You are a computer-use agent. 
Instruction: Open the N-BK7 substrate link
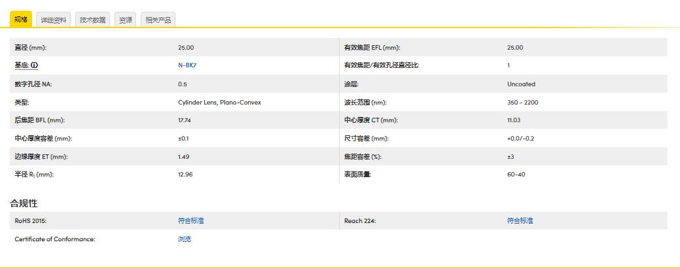tap(187, 65)
